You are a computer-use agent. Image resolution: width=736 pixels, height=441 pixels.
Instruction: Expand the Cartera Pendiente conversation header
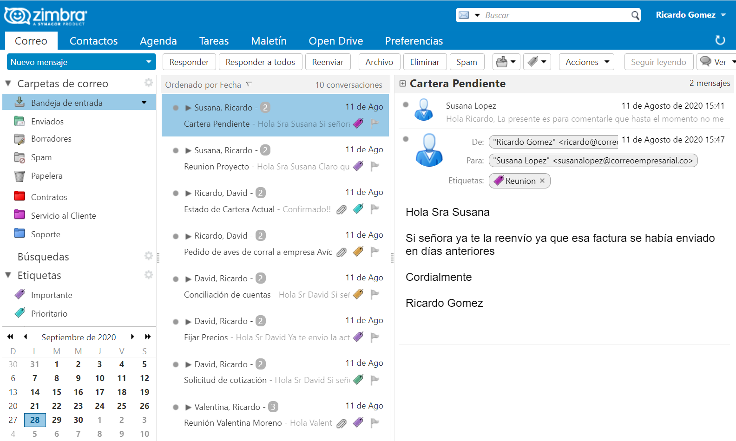[x=403, y=84]
